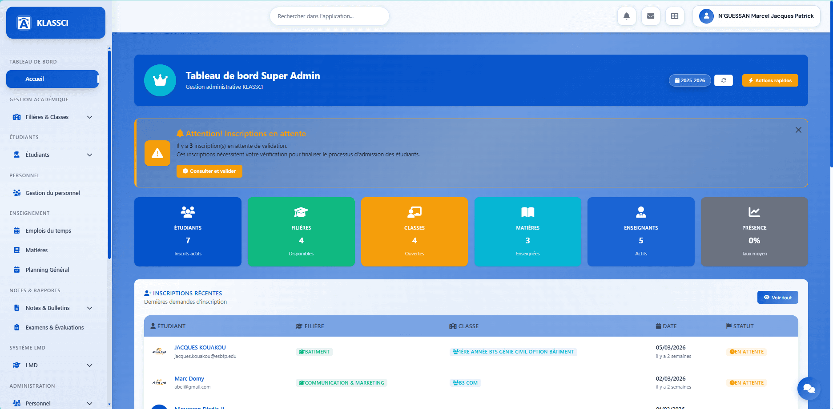
Task: Dismiss the pending inscriptions alert
Action: pos(798,130)
